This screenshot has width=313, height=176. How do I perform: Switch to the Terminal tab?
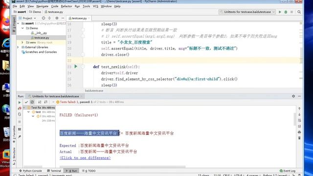(x=54, y=171)
